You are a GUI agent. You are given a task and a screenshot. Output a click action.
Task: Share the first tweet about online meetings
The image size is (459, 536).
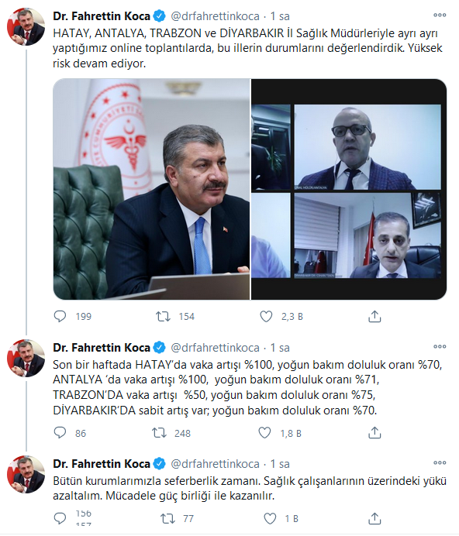tap(374, 317)
